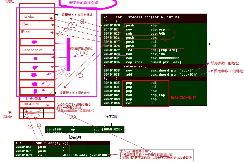Click the '设置新 e i p指向此处' label

pyautogui.click(x=77, y=15)
